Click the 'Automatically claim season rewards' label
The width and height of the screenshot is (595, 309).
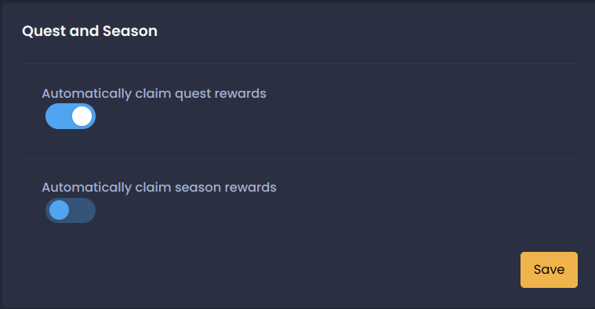point(159,188)
